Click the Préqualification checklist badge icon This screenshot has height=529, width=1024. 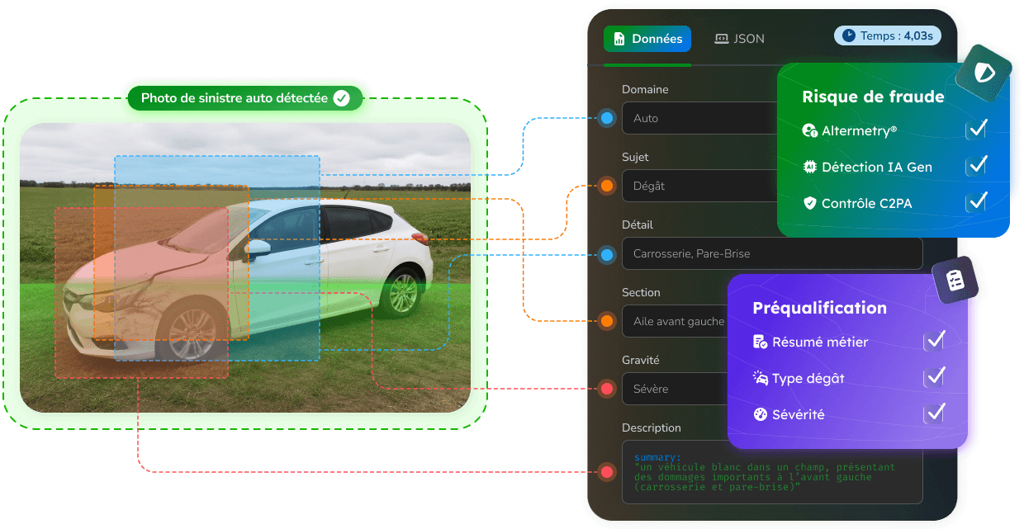coord(955,281)
